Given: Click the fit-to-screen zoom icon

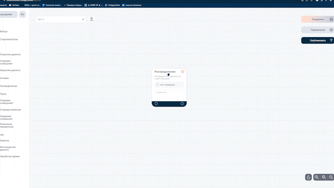Looking at the screenshot, I should pos(324,177).
